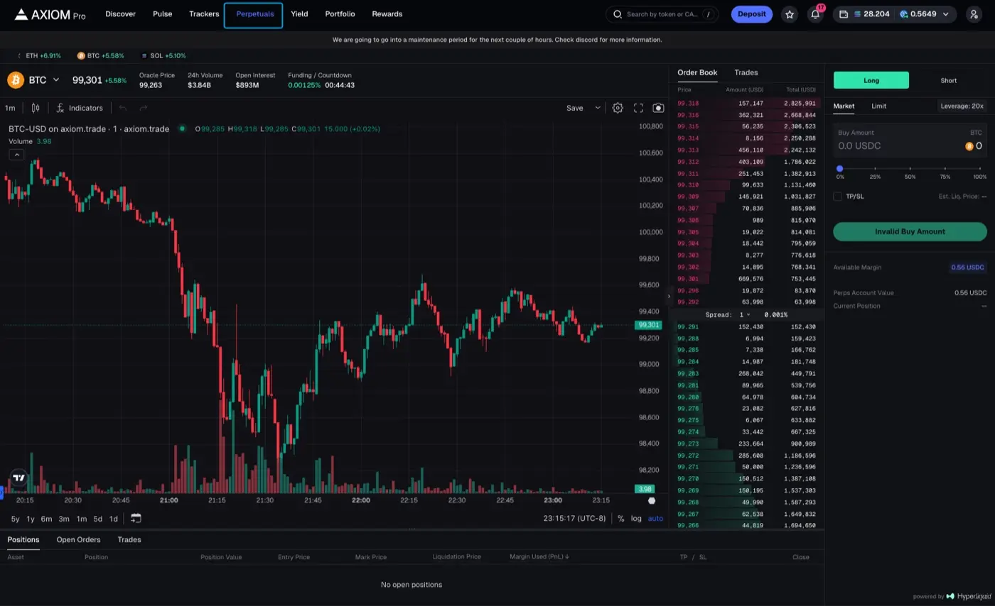The image size is (995, 606).
Task: Open the Yield page
Action: (299, 14)
